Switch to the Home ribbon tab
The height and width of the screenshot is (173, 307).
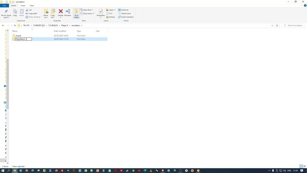[13, 5]
